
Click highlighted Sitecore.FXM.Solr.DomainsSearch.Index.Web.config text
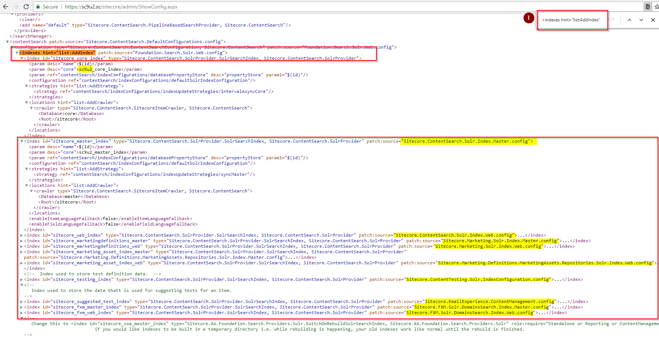point(470,313)
